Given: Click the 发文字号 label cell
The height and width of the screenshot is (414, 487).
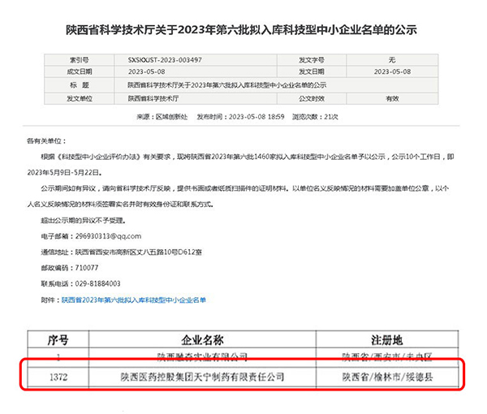Looking at the screenshot, I should point(312,60).
